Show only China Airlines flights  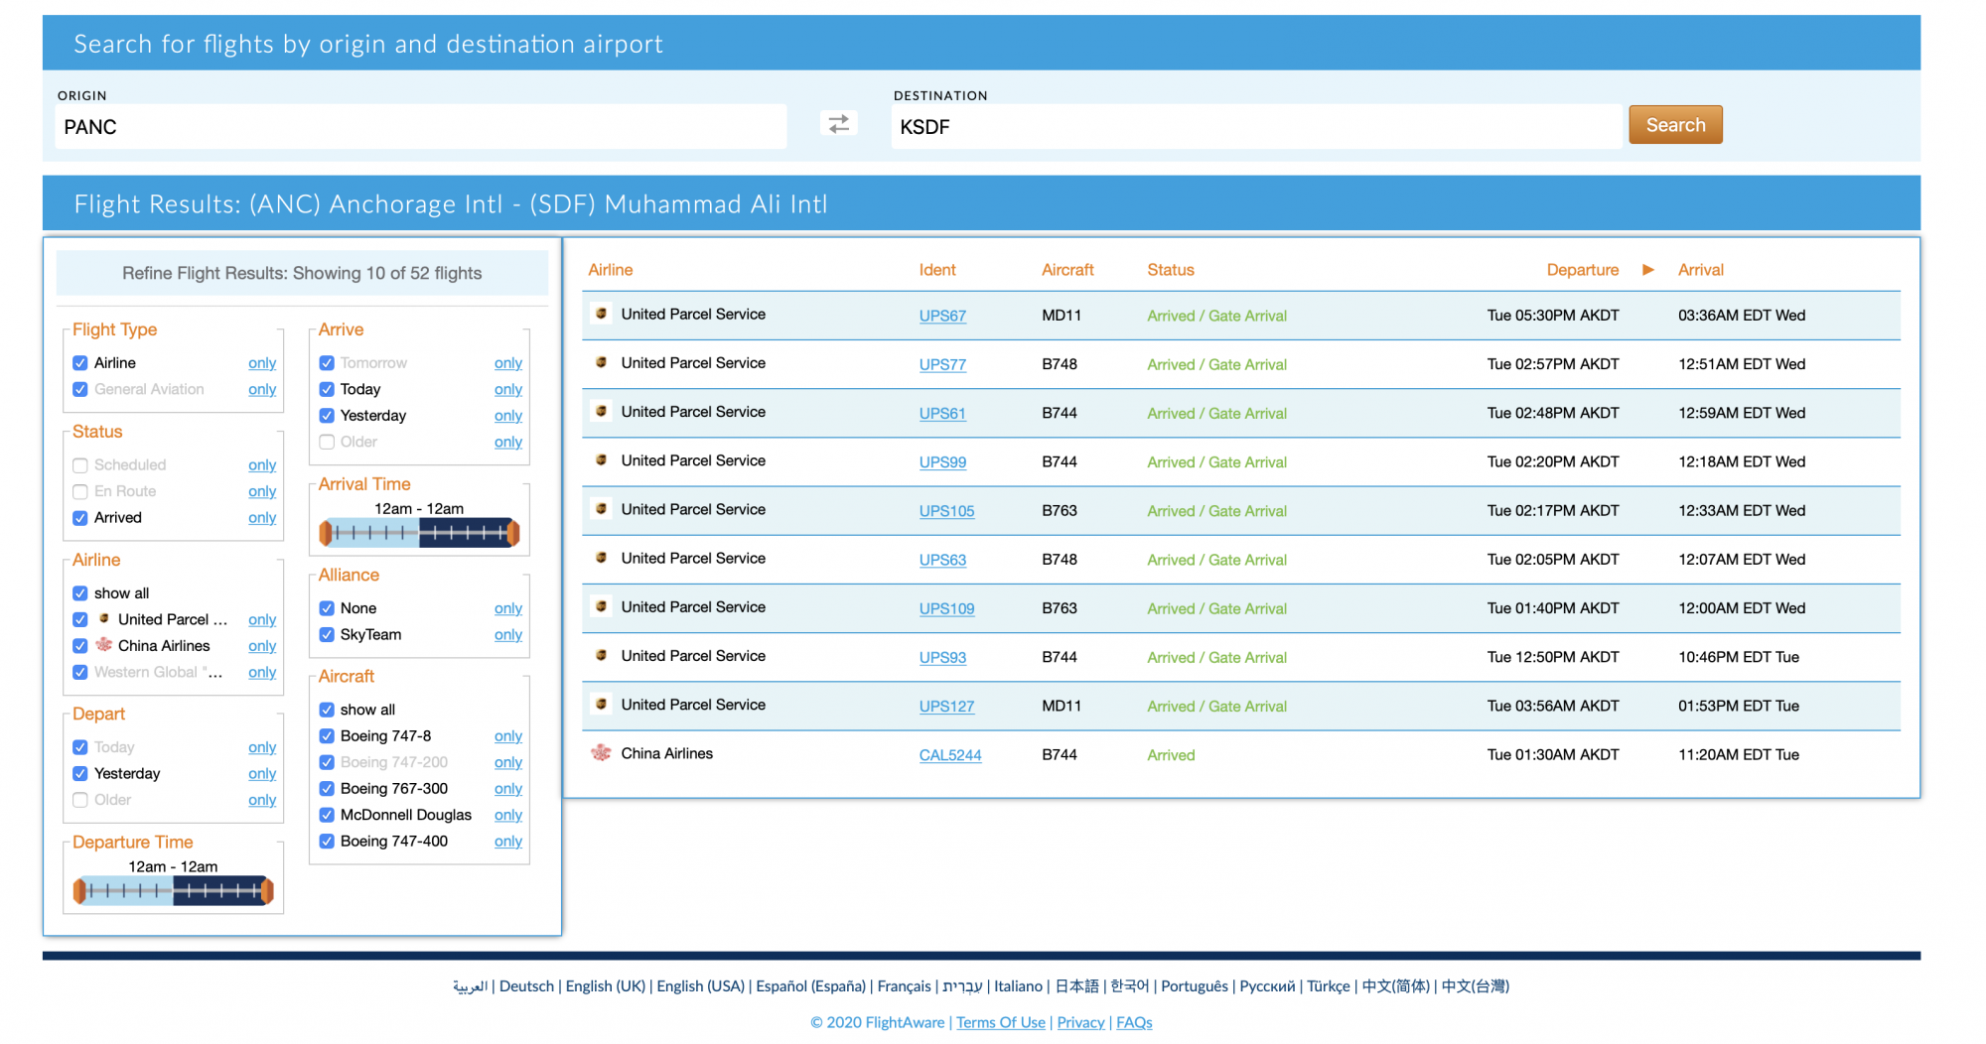coord(262,646)
